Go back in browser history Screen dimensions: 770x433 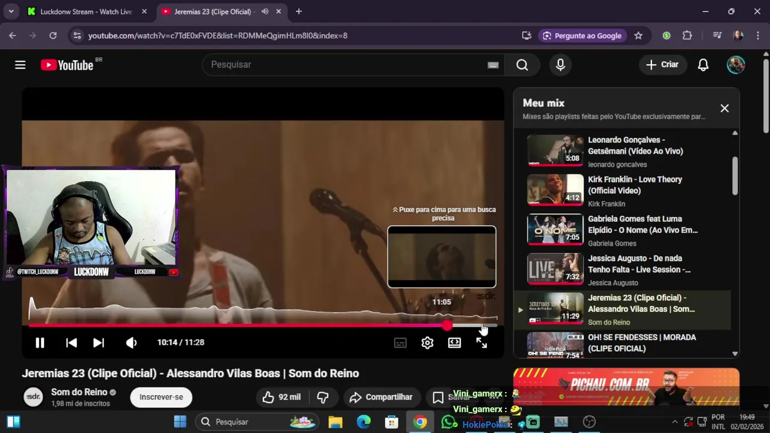pos(13,35)
